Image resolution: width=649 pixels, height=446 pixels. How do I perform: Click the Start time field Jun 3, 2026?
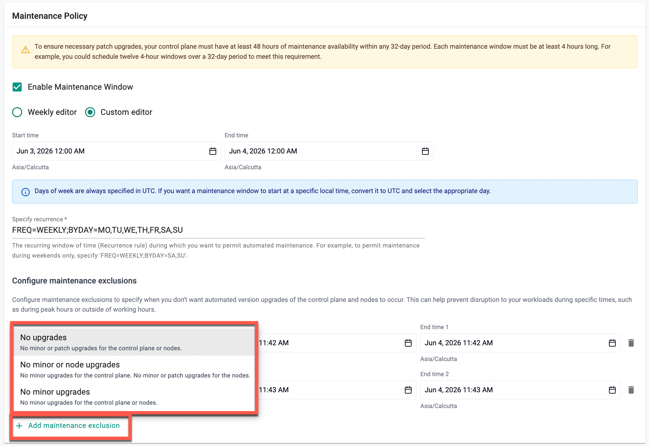[x=116, y=151]
